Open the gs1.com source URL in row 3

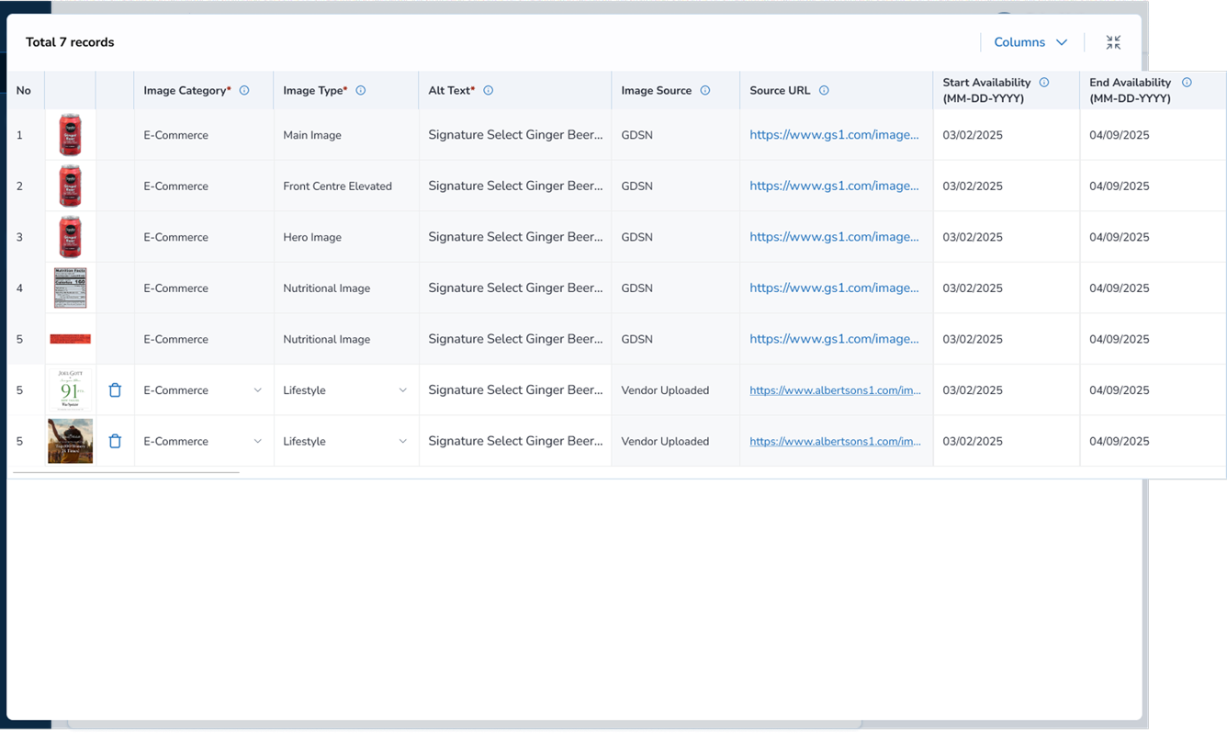pyautogui.click(x=834, y=237)
